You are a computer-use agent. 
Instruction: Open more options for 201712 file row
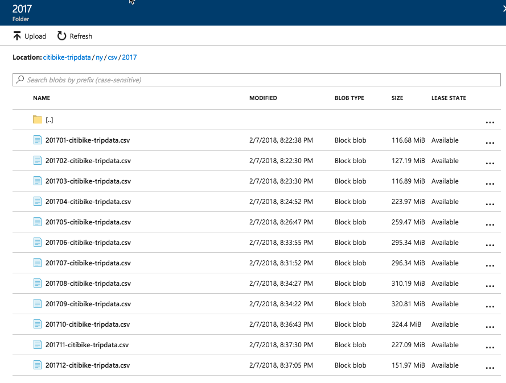point(490,368)
